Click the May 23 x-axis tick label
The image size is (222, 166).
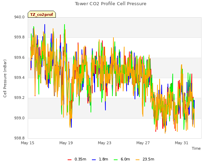104,143
